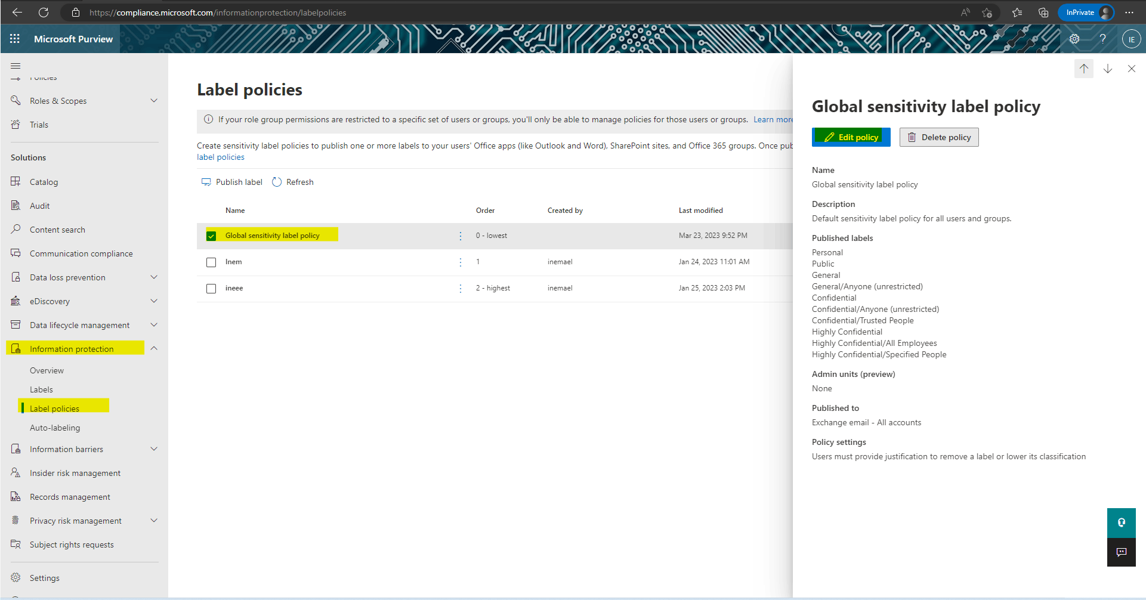Sort by the Last modified column
Image resolution: width=1146 pixels, height=600 pixels.
[700, 211]
